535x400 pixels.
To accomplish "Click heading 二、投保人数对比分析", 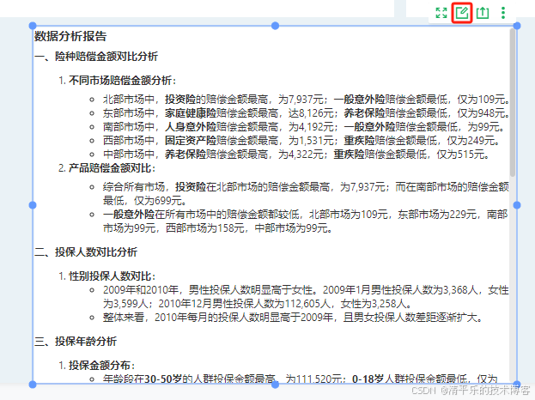I will (x=86, y=252).
